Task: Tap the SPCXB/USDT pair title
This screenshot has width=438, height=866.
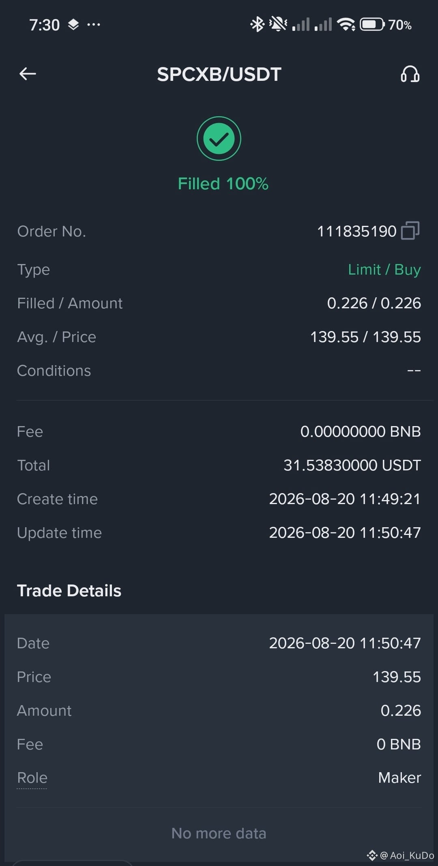Action: pos(219,74)
